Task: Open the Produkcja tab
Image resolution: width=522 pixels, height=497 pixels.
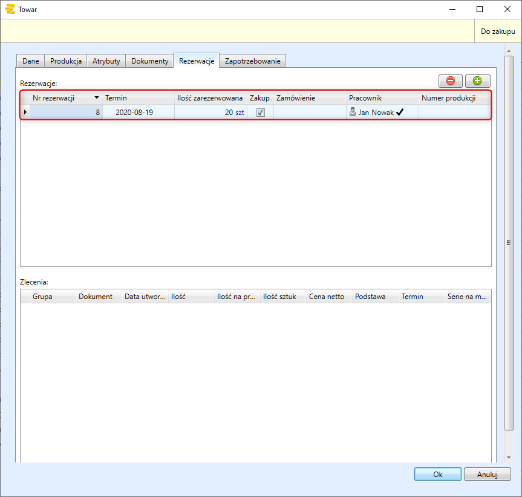Action: point(66,61)
